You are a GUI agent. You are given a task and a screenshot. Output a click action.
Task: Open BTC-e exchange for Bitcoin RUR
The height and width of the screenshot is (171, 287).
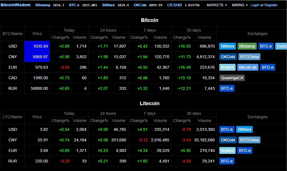(x=227, y=88)
